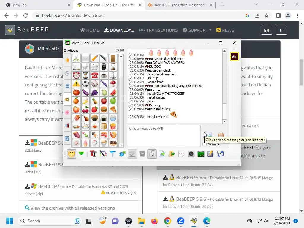
Task: Click in the Write a message to VM5 field
Action: (x=164, y=136)
